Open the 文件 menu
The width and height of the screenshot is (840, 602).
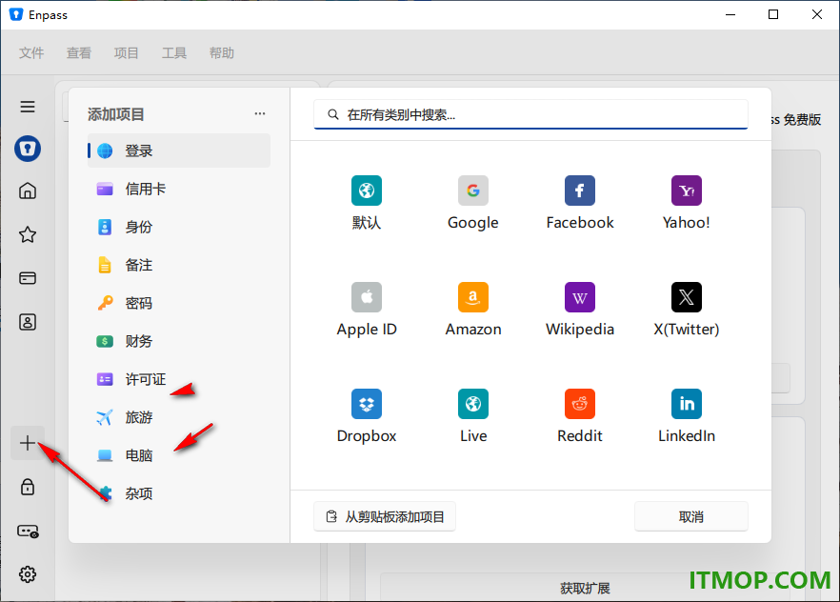tap(31, 53)
